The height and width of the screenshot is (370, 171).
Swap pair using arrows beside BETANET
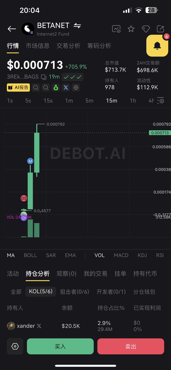click(77, 26)
